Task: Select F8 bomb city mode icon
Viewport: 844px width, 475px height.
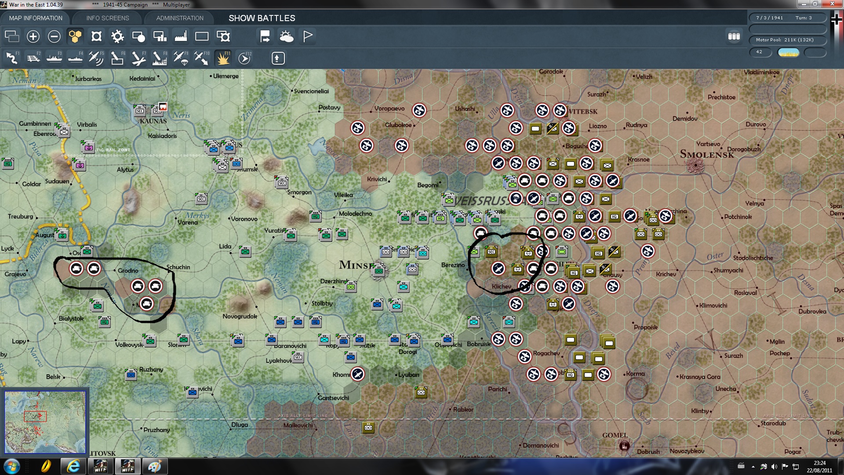Action: pos(160,58)
